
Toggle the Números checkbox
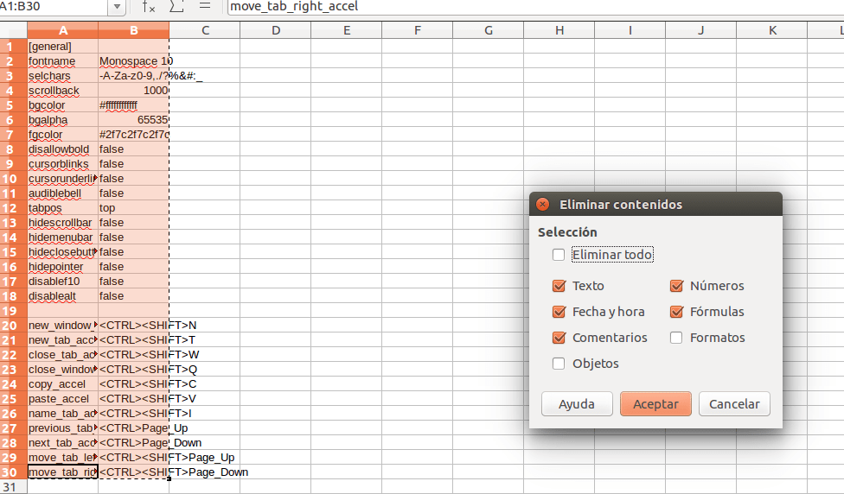[676, 286]
